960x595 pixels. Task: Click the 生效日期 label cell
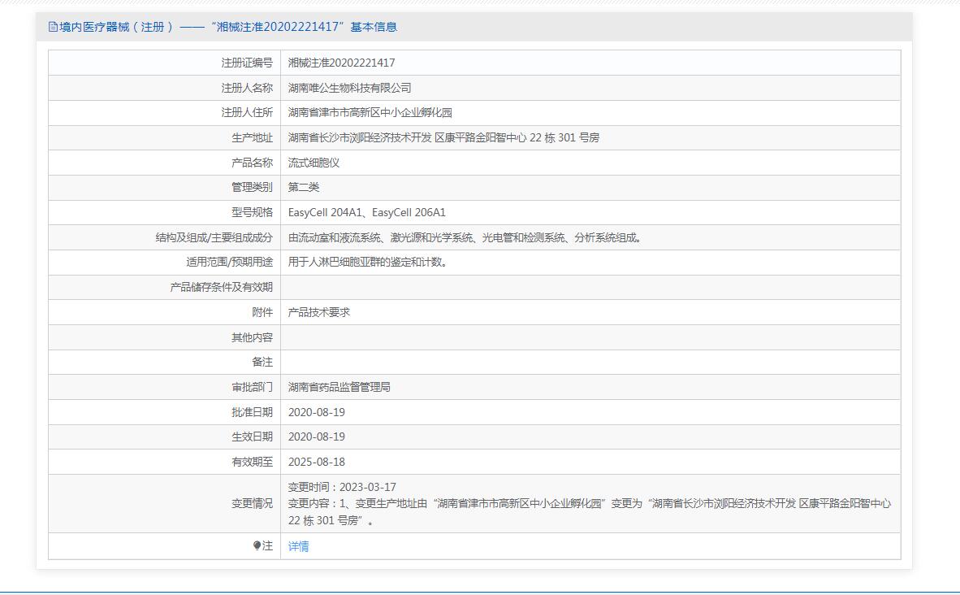[x=165, y=437]
